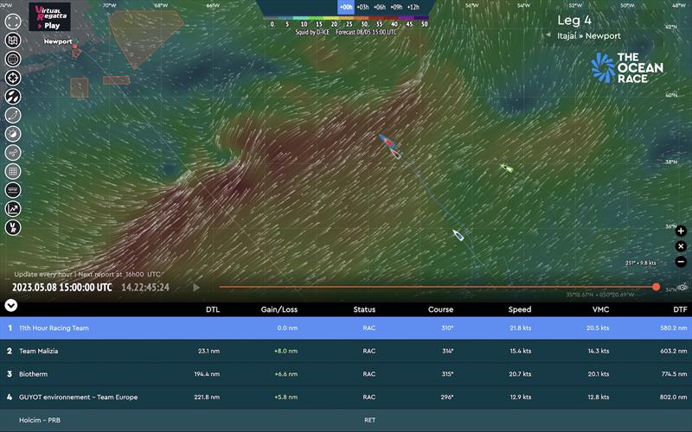Collapse the leaderboard with the chevron button
Viewport: 692px width, 432px height.
10,305
